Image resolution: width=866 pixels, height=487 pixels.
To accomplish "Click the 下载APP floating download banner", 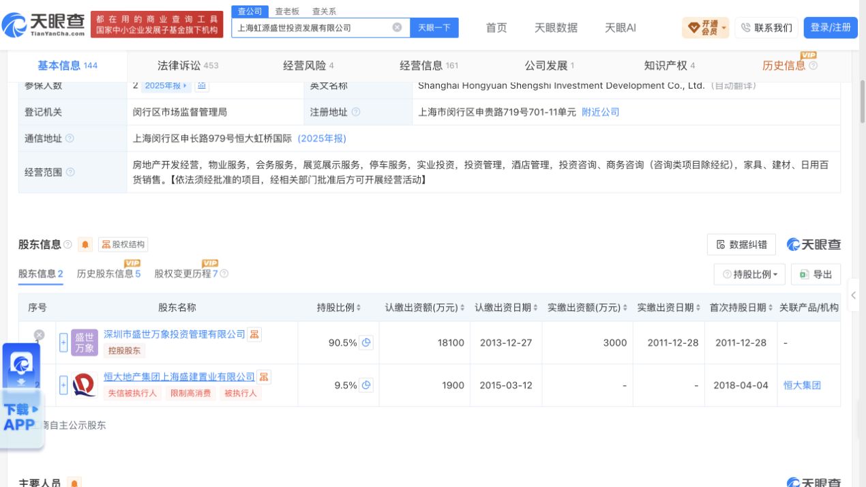I will [22, 396].
